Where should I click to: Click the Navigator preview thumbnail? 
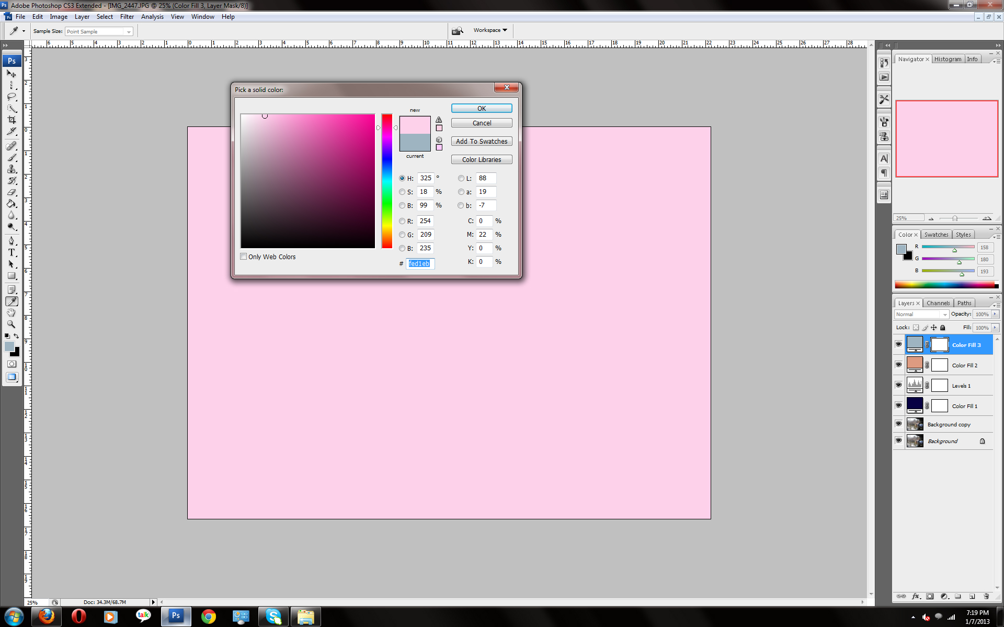(x=947, y=138)
